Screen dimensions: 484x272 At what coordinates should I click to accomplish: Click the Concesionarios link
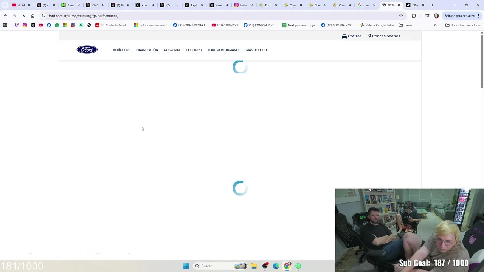[x=384, y=36]
